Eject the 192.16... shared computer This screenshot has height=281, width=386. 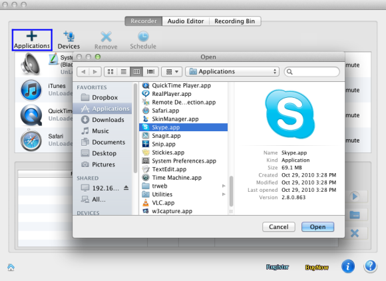click(126, 188)
